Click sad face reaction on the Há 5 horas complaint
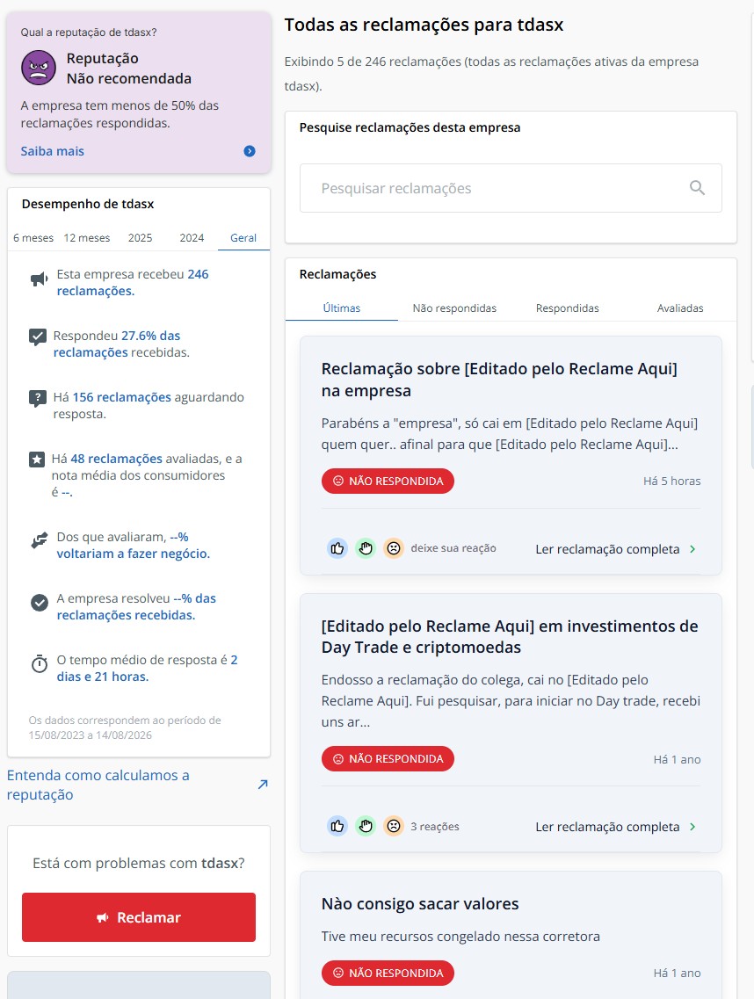This screenshot has width=754, height=999. (x=394, y=548)
